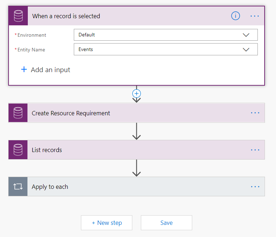
Task: Save the flow
Action: point(167,223)
